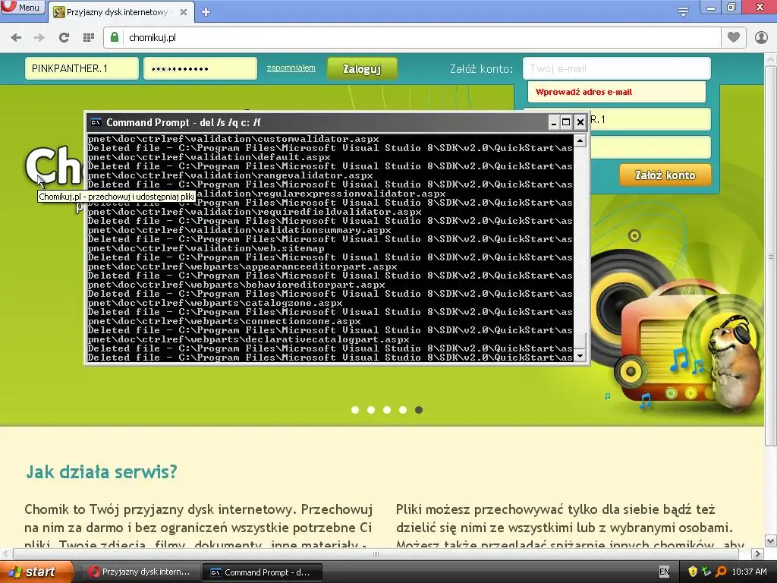
Task: Switch to Command Prompt taskbar item
Action: (x=263, y=572)
